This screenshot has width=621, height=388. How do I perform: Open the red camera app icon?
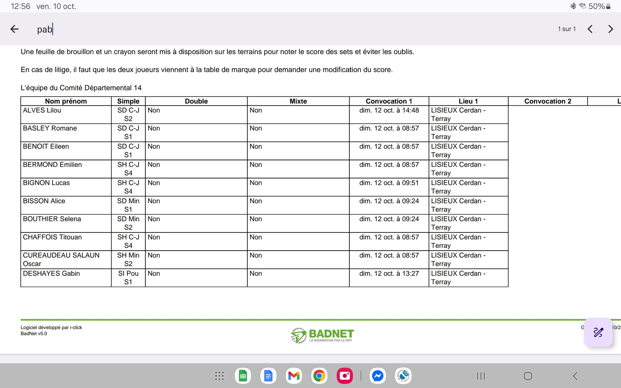click(x=345, y=376)
